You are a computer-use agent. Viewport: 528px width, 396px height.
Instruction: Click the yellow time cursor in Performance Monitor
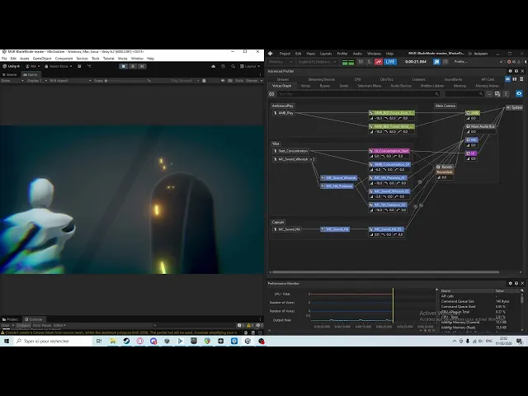point(393,305)
